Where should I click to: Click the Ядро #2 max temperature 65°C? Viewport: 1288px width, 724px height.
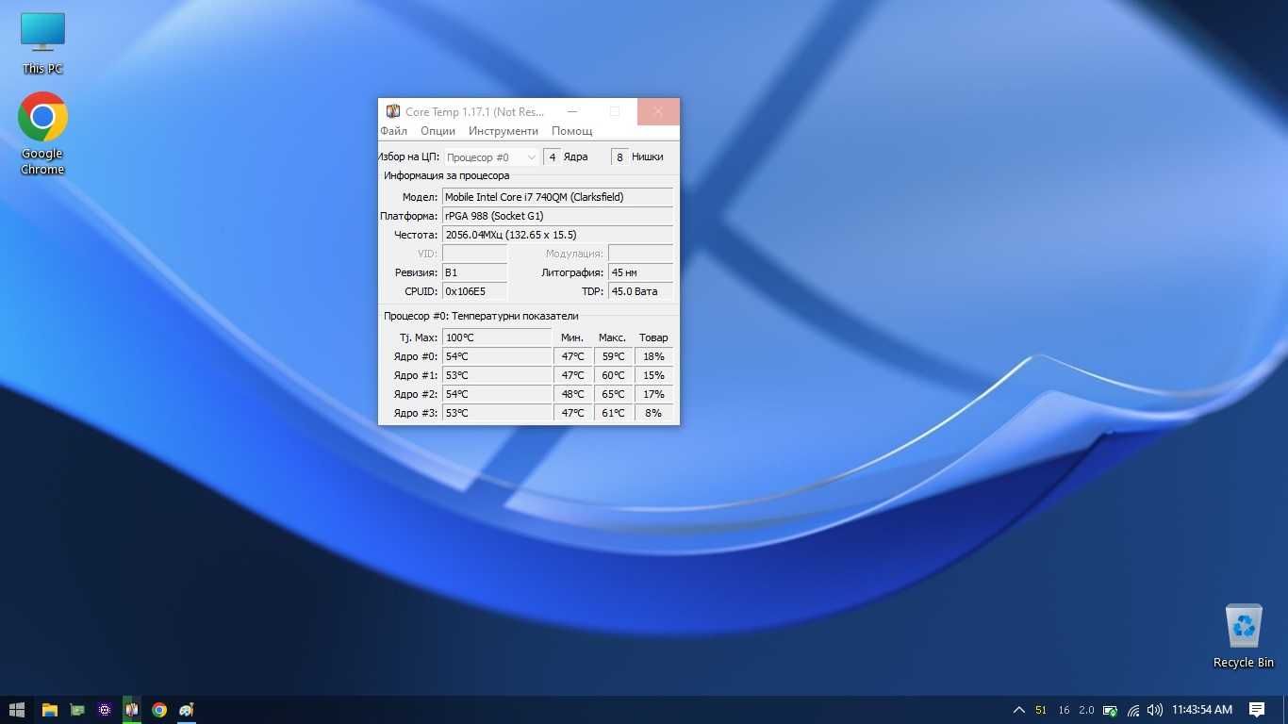click(x=614, y=394)
